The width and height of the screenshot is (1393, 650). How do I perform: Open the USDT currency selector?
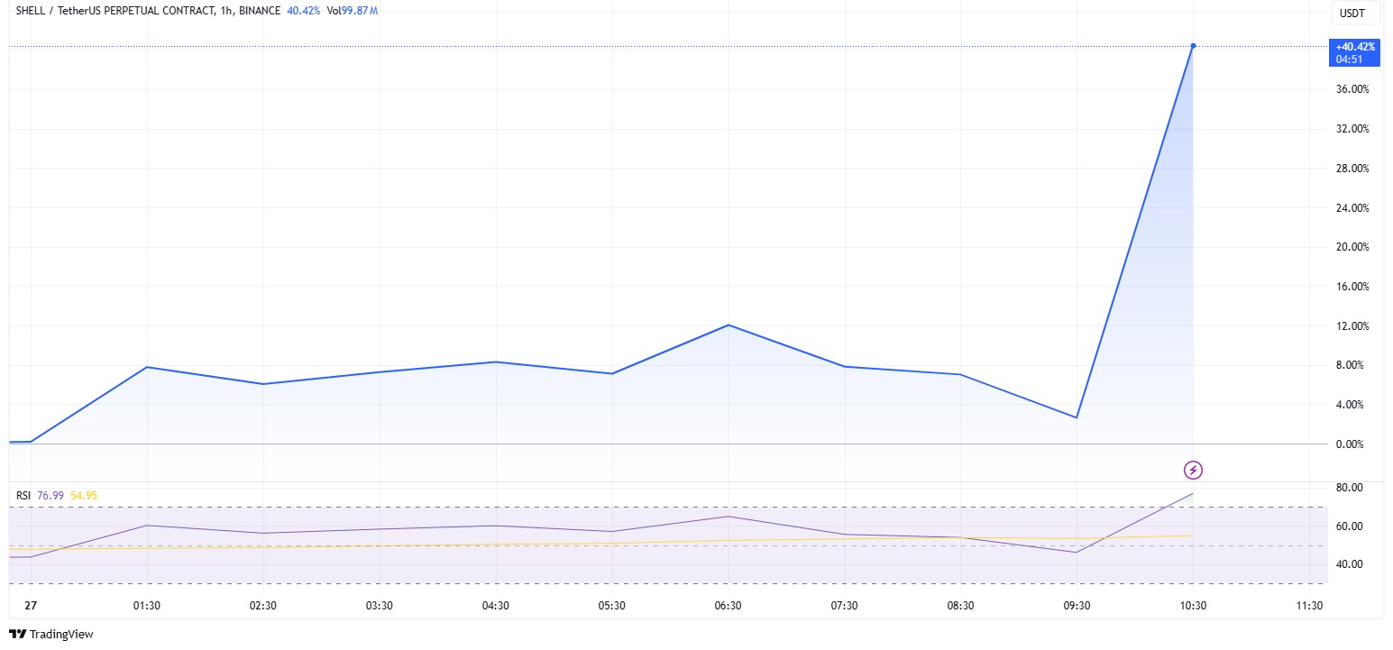point(1354,13)
